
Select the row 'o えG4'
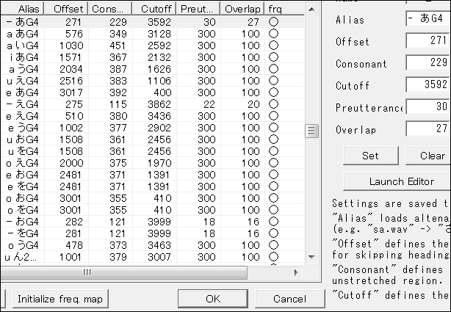152,163
